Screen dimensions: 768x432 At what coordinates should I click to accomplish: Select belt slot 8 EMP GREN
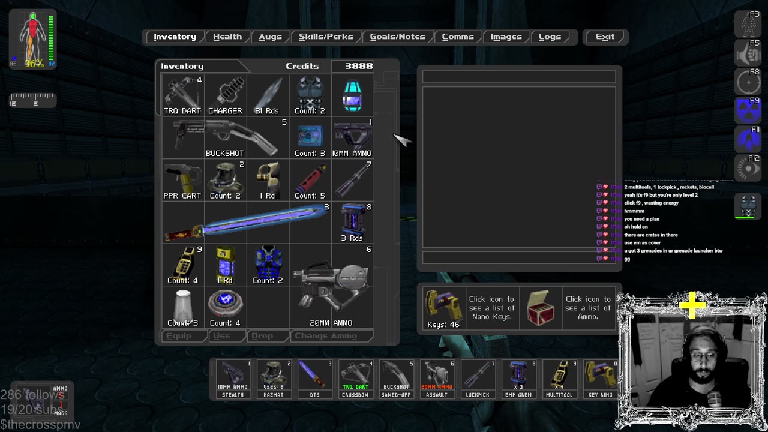(518, 379)
